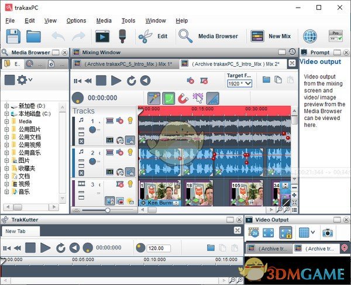Image resolution: width=351 pixels, height=285 pixels.
Task: Expand the 本地磁盘 (C:) drive node
Action: tap(6, 114)
